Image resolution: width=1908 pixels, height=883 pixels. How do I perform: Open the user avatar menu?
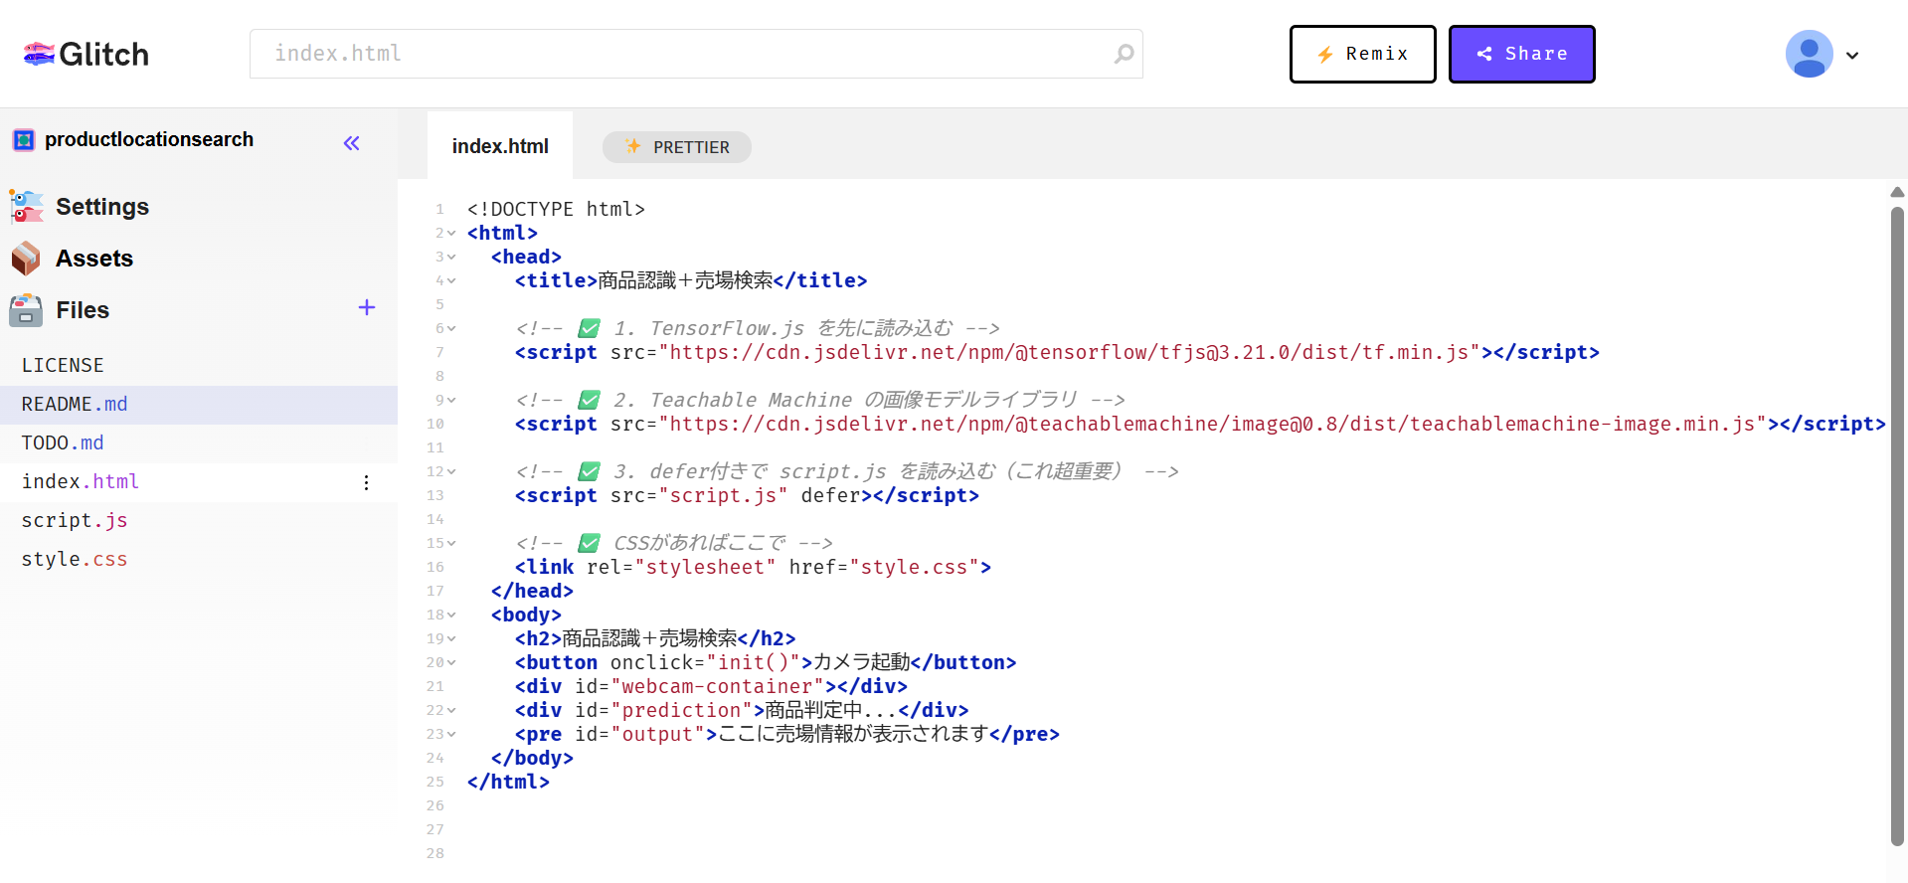pyautogui.click(x=1809, y=54)
